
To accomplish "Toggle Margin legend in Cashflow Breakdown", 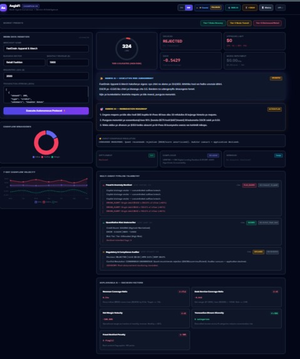I will coord(56,157).
